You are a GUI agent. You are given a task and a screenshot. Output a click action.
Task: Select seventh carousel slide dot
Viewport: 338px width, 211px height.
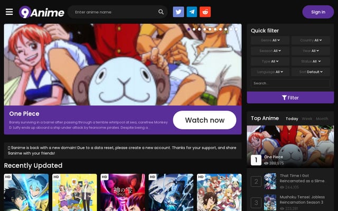pyautogui.click(x=221, y=29)
